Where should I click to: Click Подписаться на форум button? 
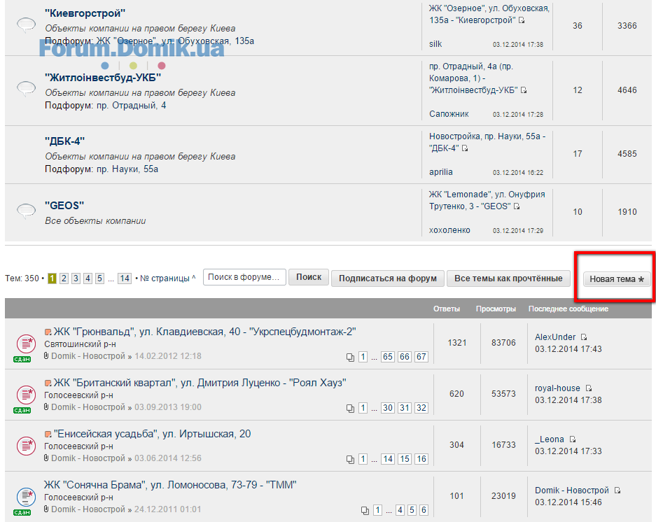click(387, 278)
